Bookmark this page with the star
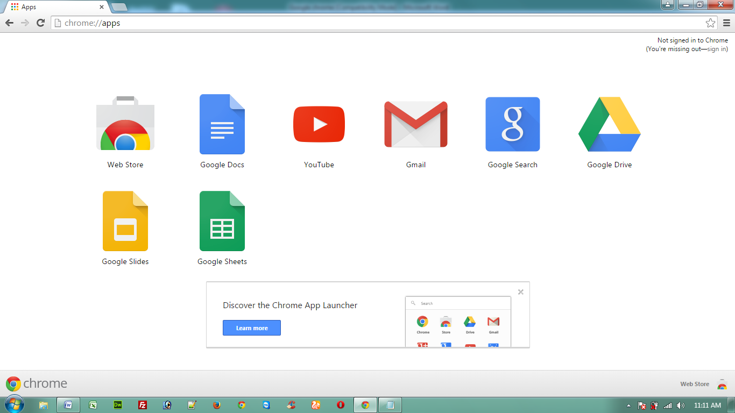The width and height of the screenshot is (735, 413). [711, 23]
